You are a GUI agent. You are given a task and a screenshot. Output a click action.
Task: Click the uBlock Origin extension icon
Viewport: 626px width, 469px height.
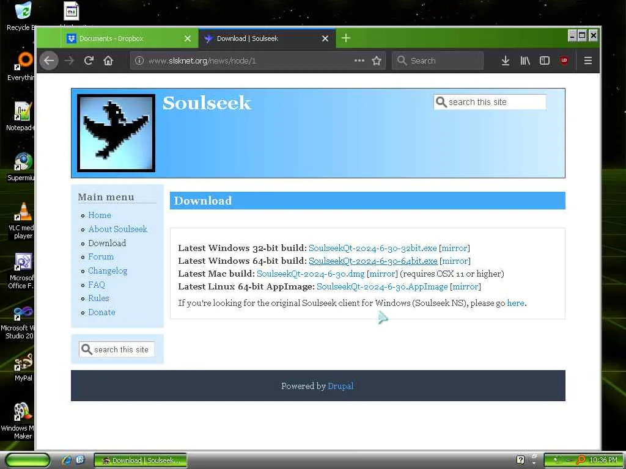pos(564,60)
